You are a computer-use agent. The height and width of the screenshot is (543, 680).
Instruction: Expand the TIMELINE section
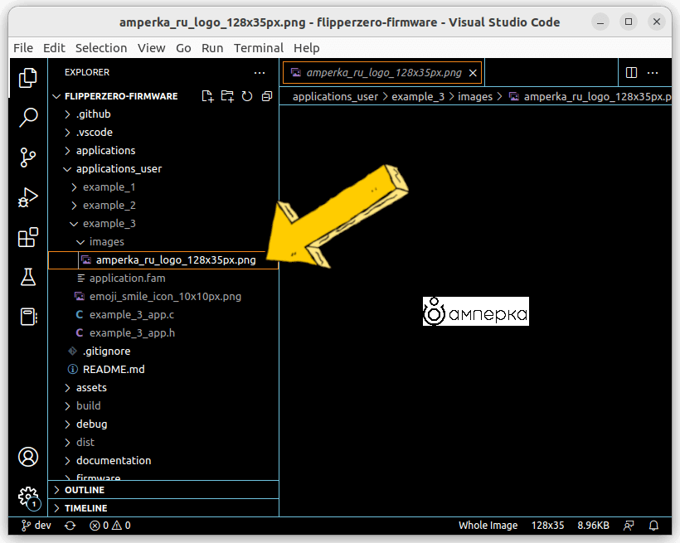(x=85, y=508)
